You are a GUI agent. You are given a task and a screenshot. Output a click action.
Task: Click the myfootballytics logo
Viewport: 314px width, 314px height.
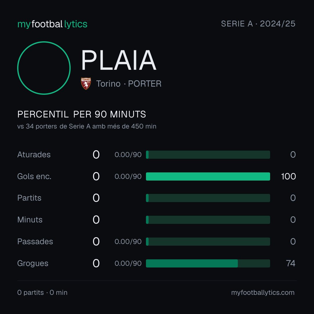coord(52,24)
